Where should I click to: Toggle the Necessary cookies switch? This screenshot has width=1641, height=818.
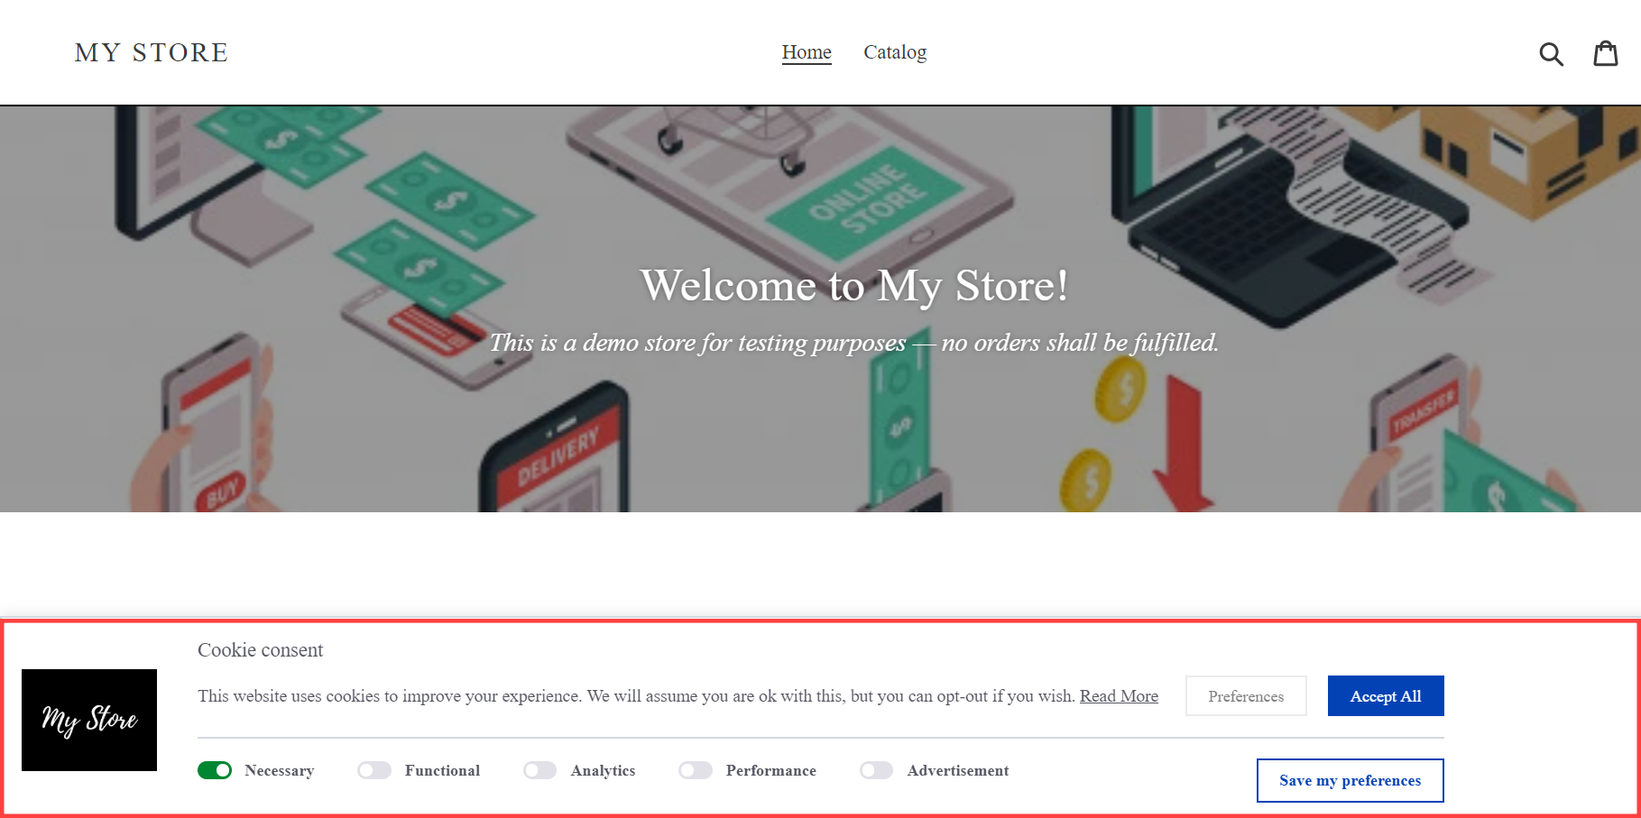215,770
